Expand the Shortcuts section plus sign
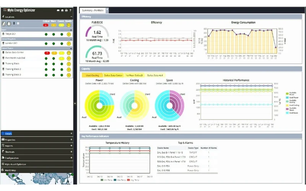This screenshot has height=191, width=306. point(71,152)
